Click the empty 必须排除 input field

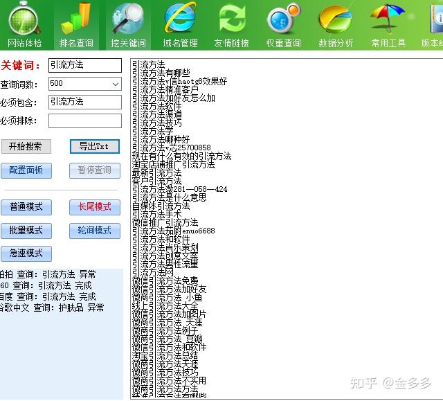pyautogui.click(x=85, y=121)
